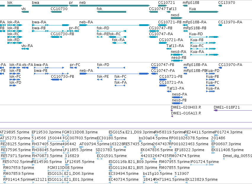Click the EK011408.5prime EST label
Viewport: 252px width, 184px height.
point(227,150)
